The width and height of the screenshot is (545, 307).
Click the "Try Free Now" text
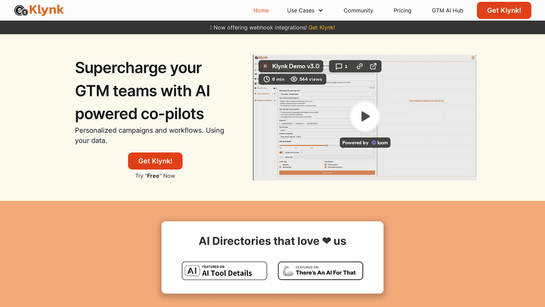(155, 176)
